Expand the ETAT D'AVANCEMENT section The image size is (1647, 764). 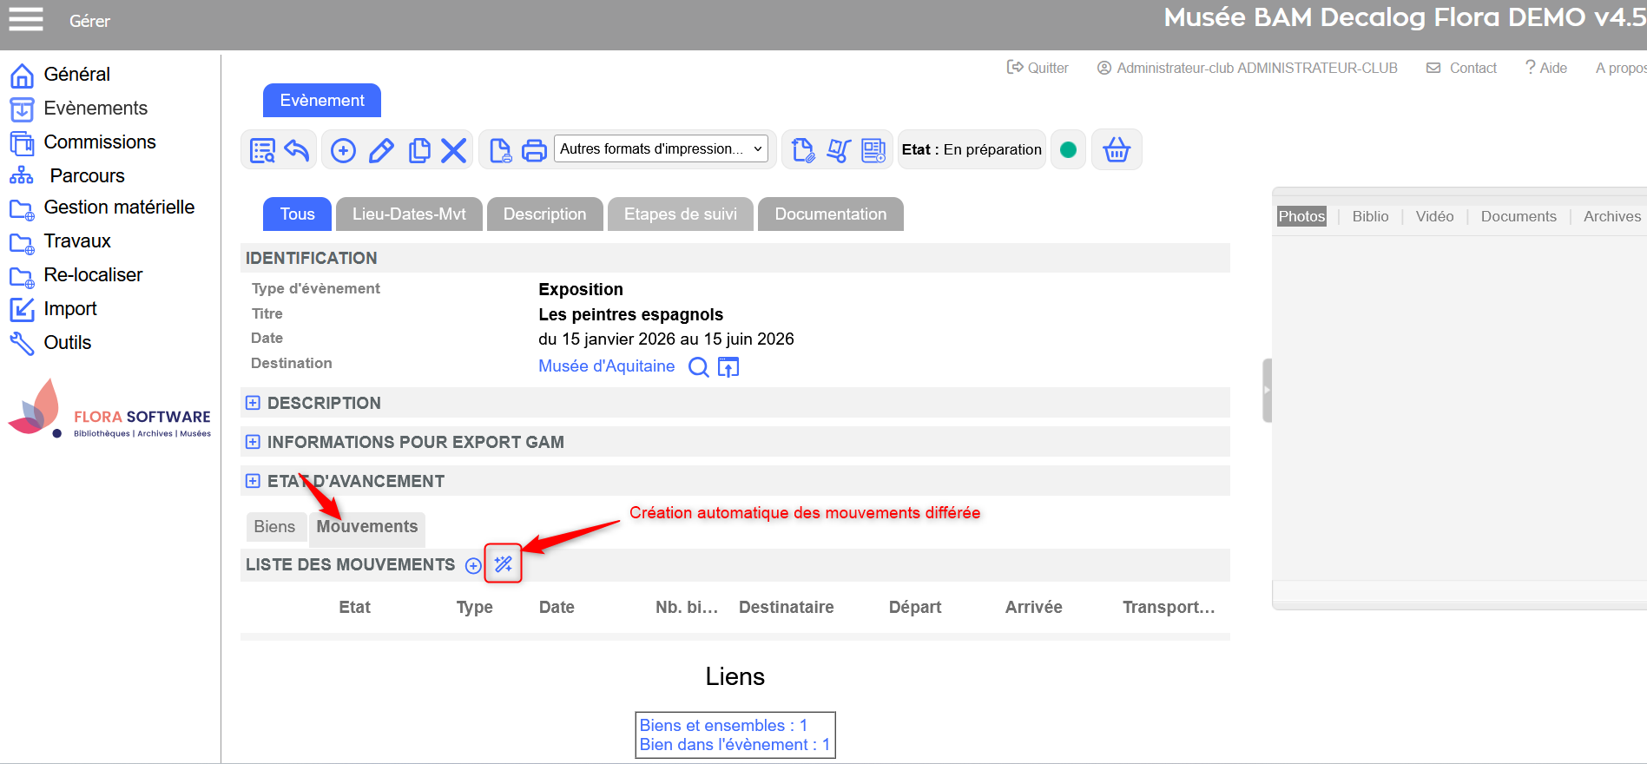(253, 481)
